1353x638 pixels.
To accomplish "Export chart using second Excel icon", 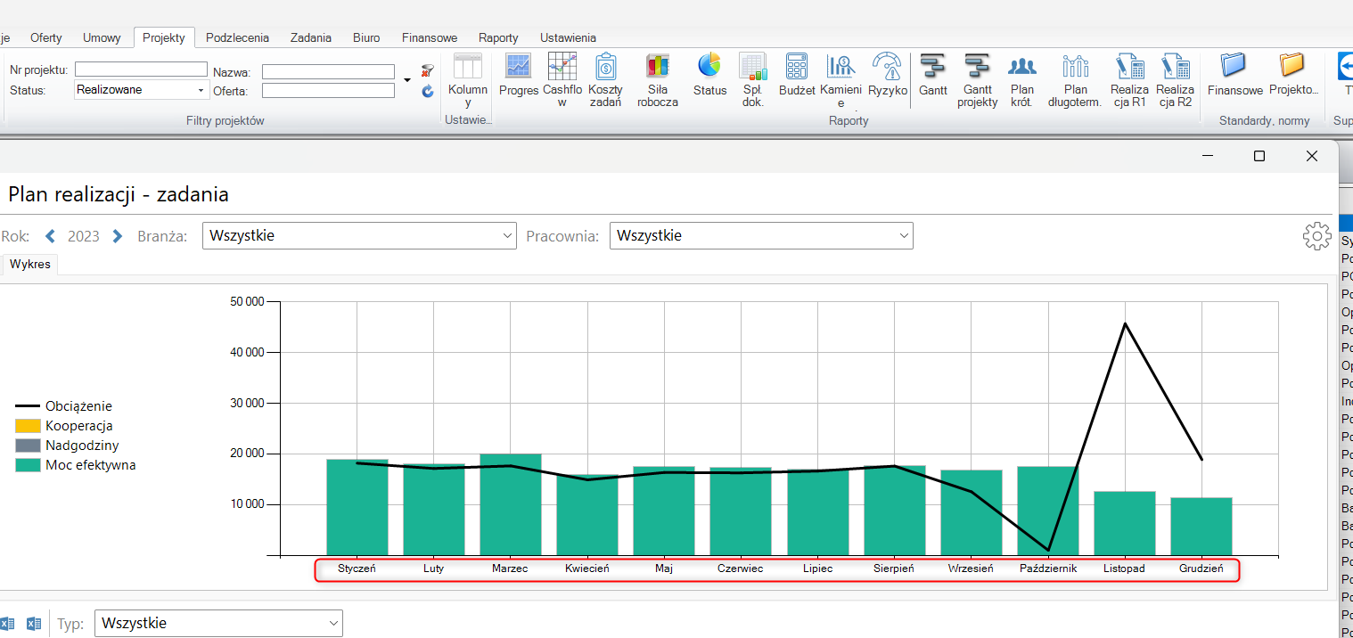I will tap(34, 624).
